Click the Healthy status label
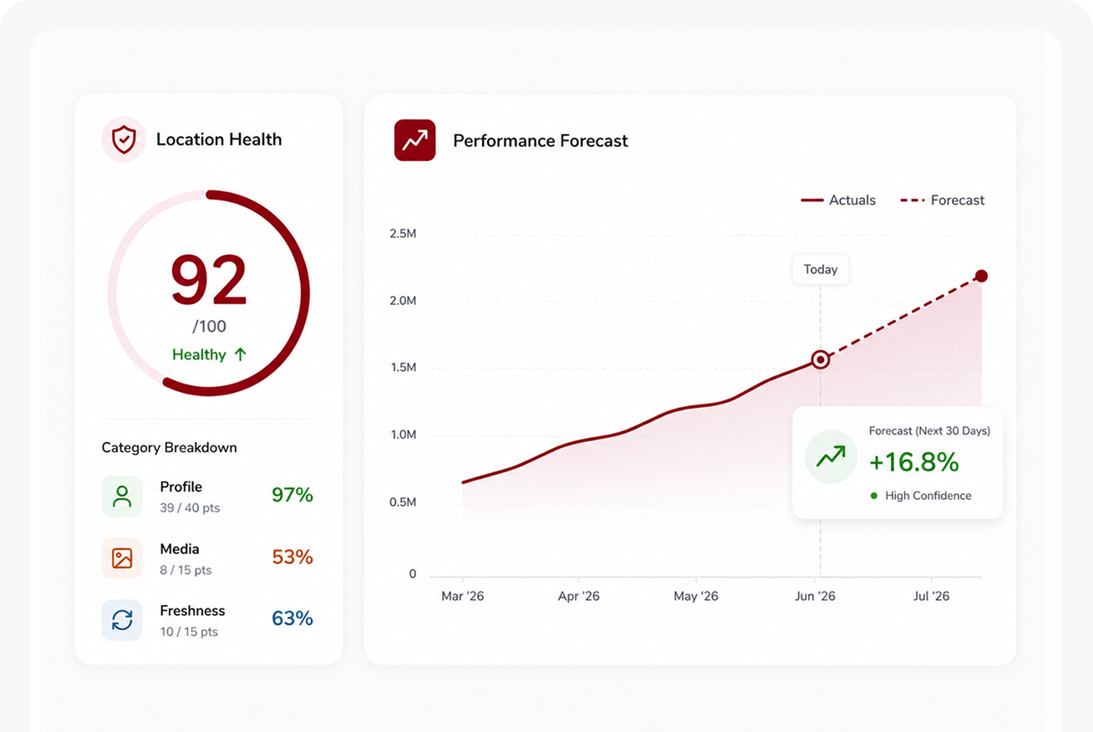The width and height of the screenshot is (1093, 732). tap(199, 354)
